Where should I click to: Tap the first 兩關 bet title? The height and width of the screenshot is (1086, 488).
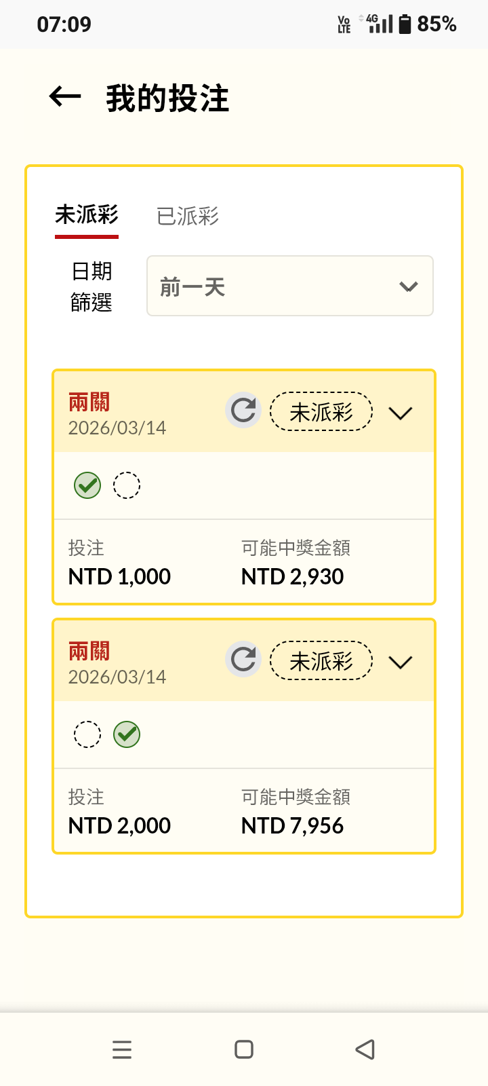[x=89, y=402]
